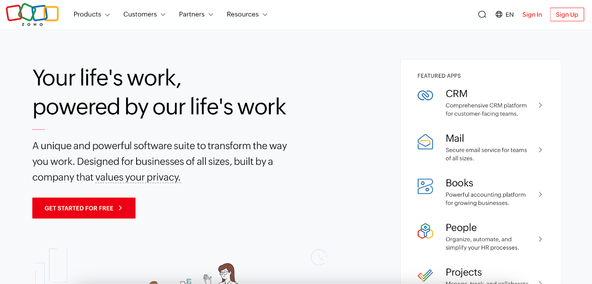Open the Books row chevron arrow
Image resolution: width=592 pixels, height=284 pixels.
pos(540,195)
